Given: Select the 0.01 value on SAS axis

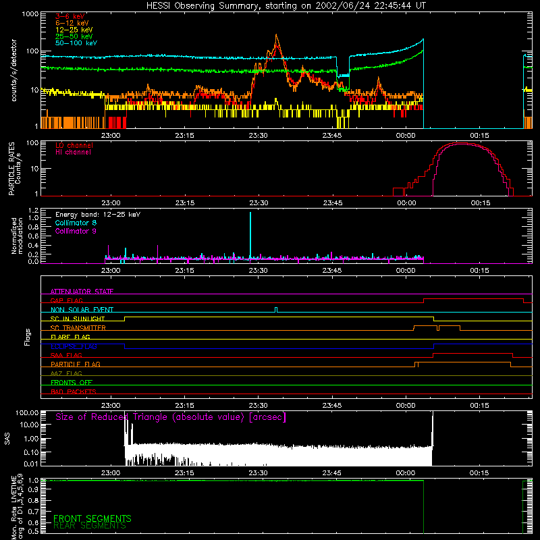Looking at the screenshot, I should tap(31, 464).
